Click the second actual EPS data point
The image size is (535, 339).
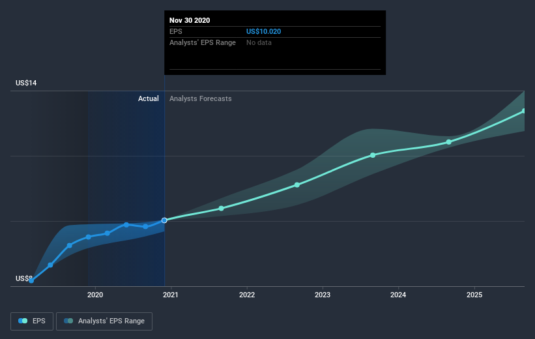pyautogui.click(x=50, y=265)
